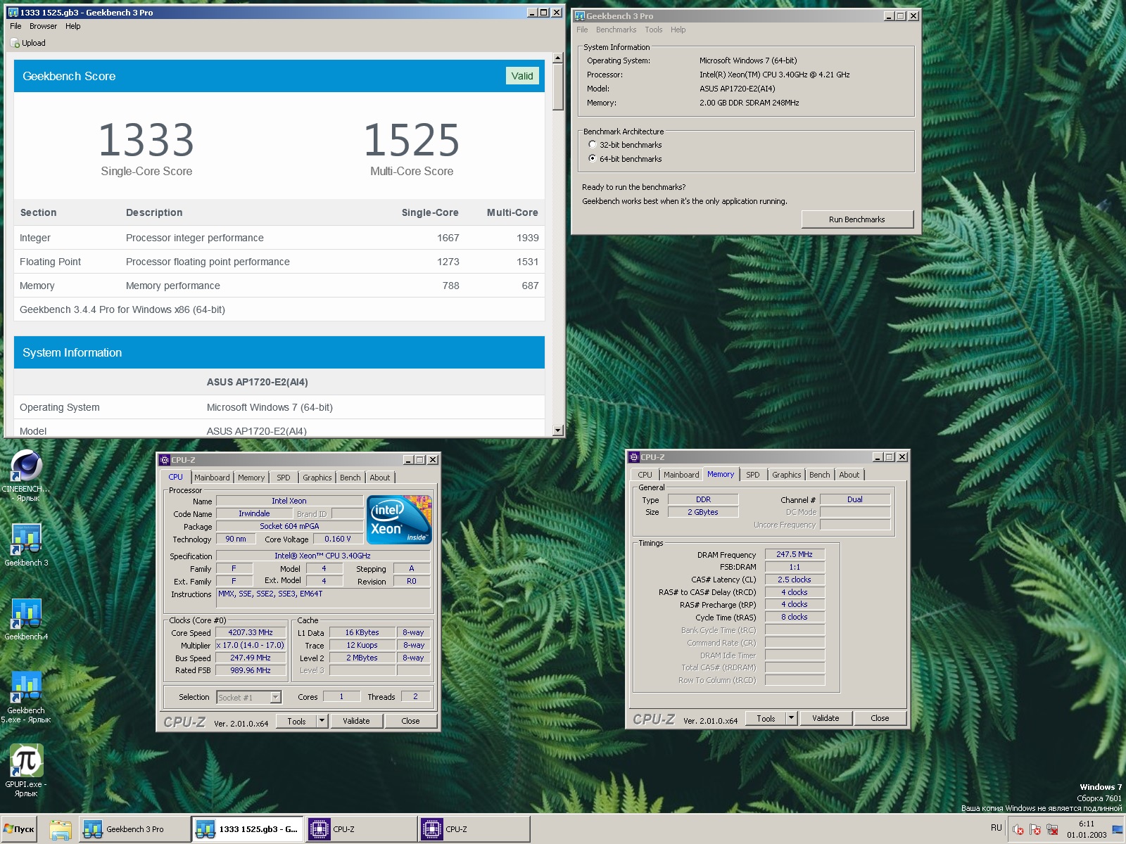
Task: Switch to Bench tab in right CPU-Z window
Action: pos(820,475)
